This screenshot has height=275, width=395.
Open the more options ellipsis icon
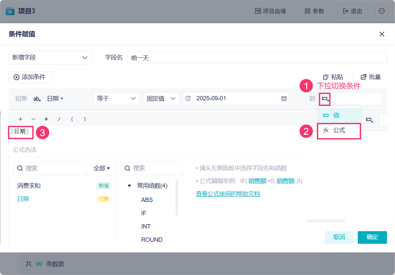pos(382,11)
